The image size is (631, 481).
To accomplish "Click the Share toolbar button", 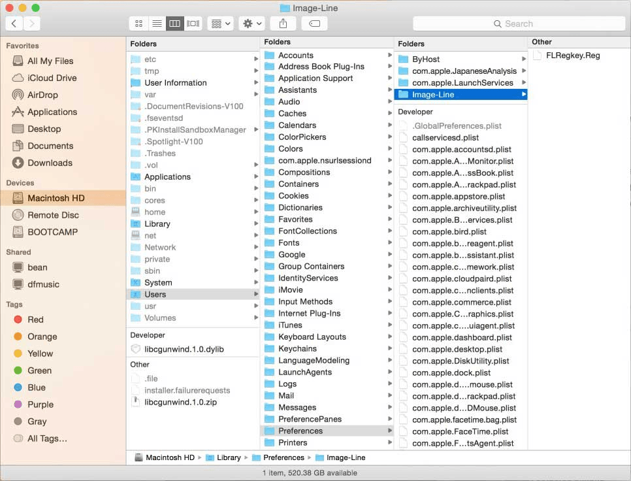I will tap(283, 24).
